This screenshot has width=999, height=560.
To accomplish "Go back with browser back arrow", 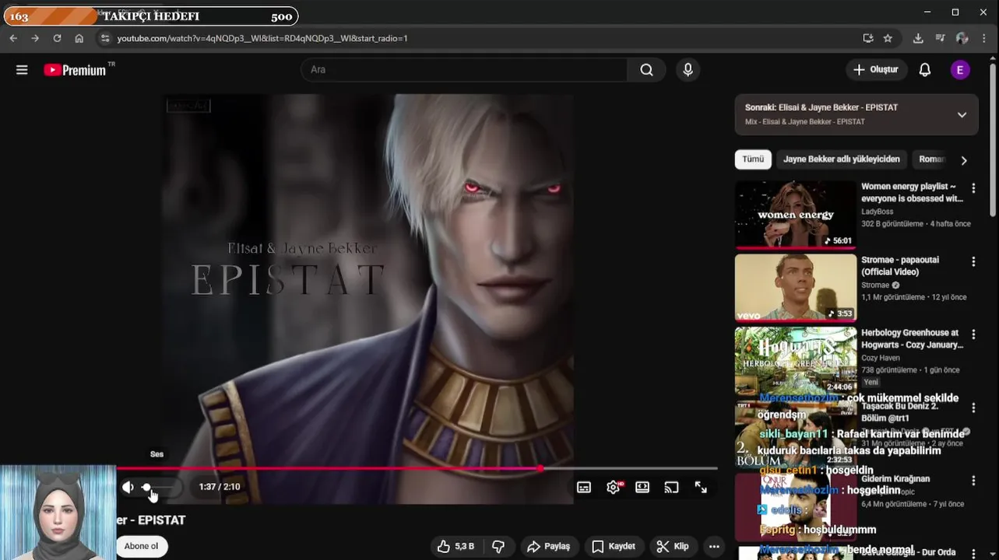I will (13, 38).
